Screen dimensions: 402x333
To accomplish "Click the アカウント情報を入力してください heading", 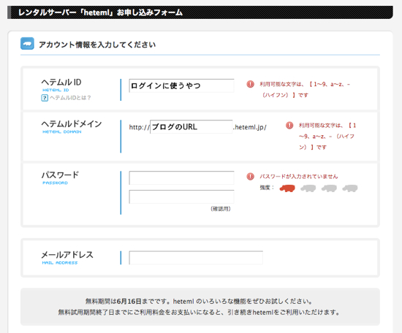I will pyautogui.click(x=97, y=45).
